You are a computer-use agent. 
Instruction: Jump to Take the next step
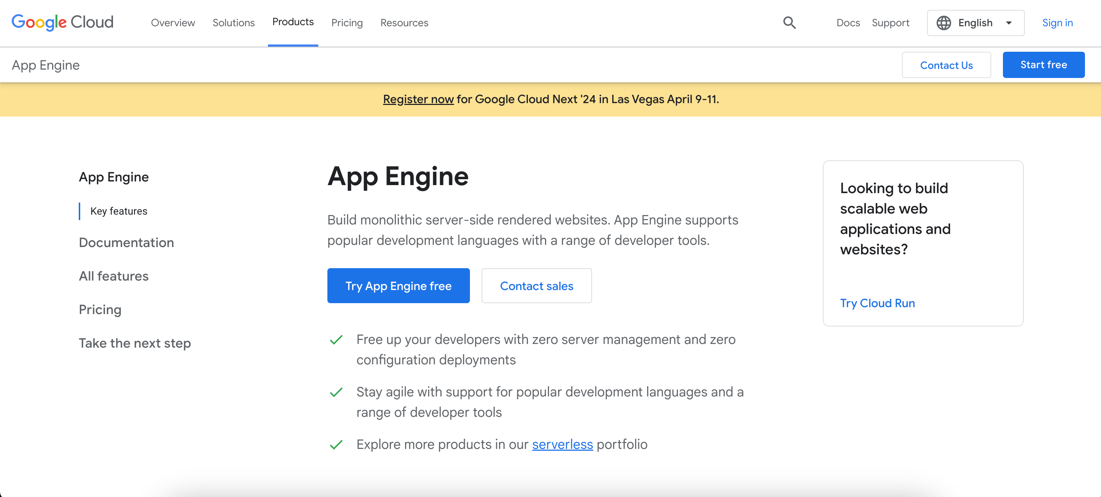(x=135, y=343)
